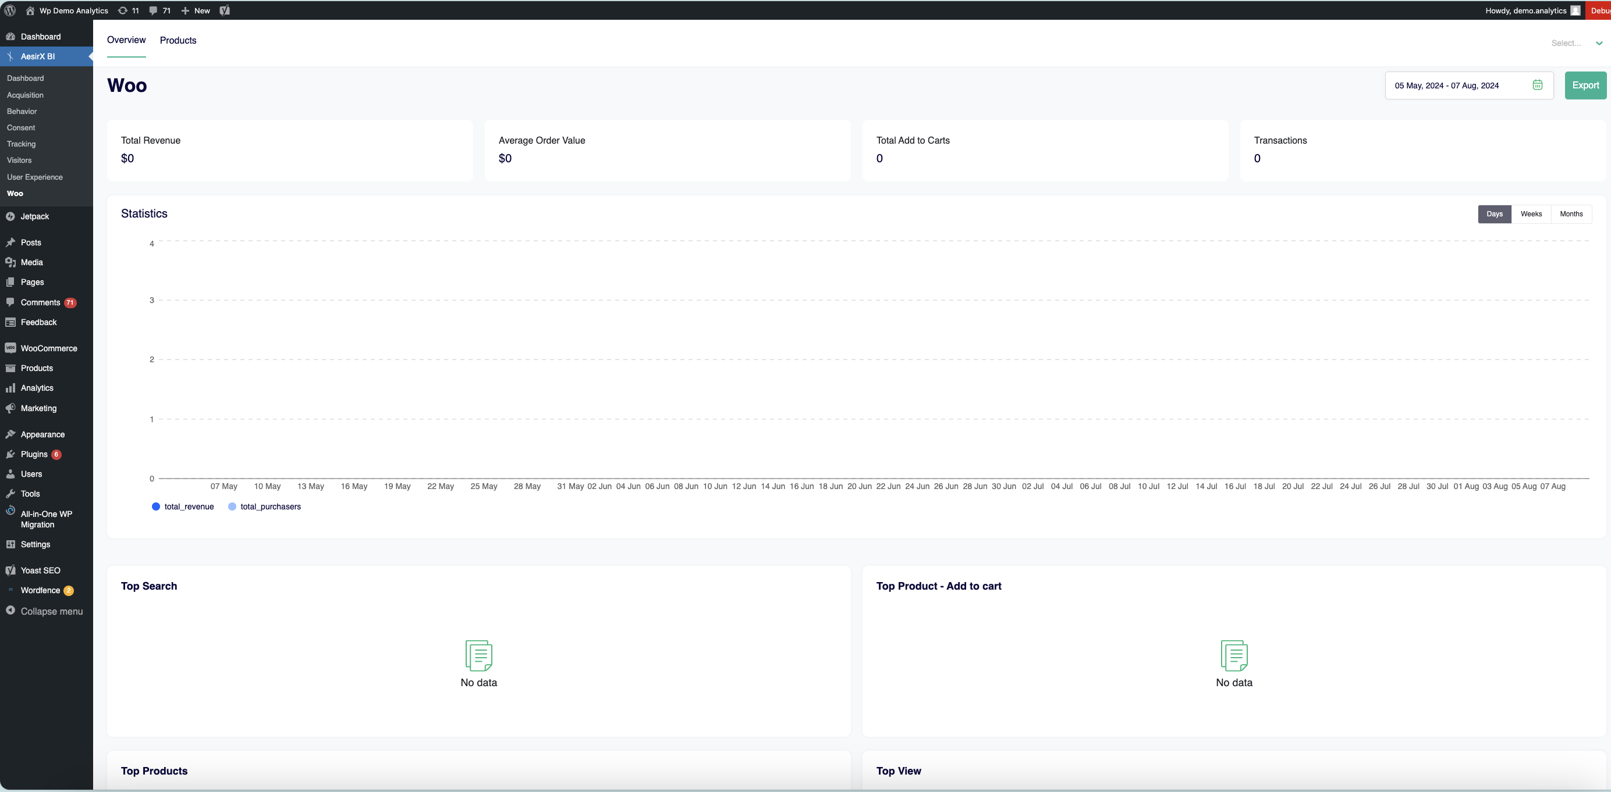Click the Marketing megaphone icon
This screenshot has height=792, width=1611.
pyautogui.click(x=10, y=408)
